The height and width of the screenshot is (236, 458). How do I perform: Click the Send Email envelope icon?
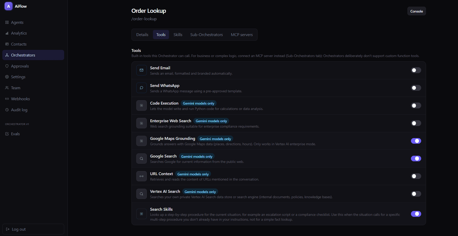coord(141,70)
